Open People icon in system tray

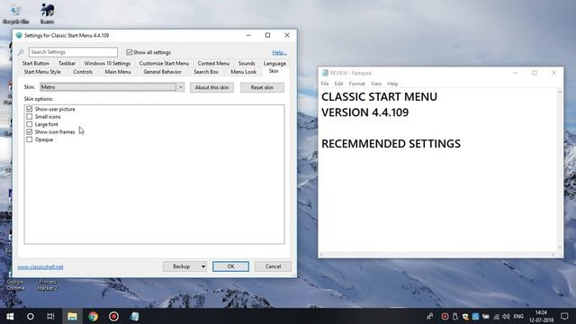[429, 316]
